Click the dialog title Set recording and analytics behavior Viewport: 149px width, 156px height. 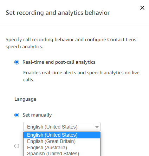click(x=58, y=13)
